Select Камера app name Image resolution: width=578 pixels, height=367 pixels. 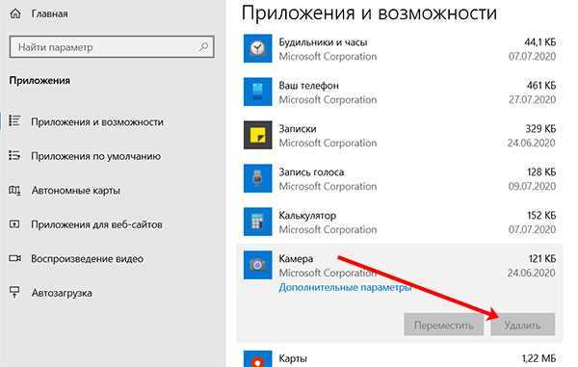(x=296, y=259)
